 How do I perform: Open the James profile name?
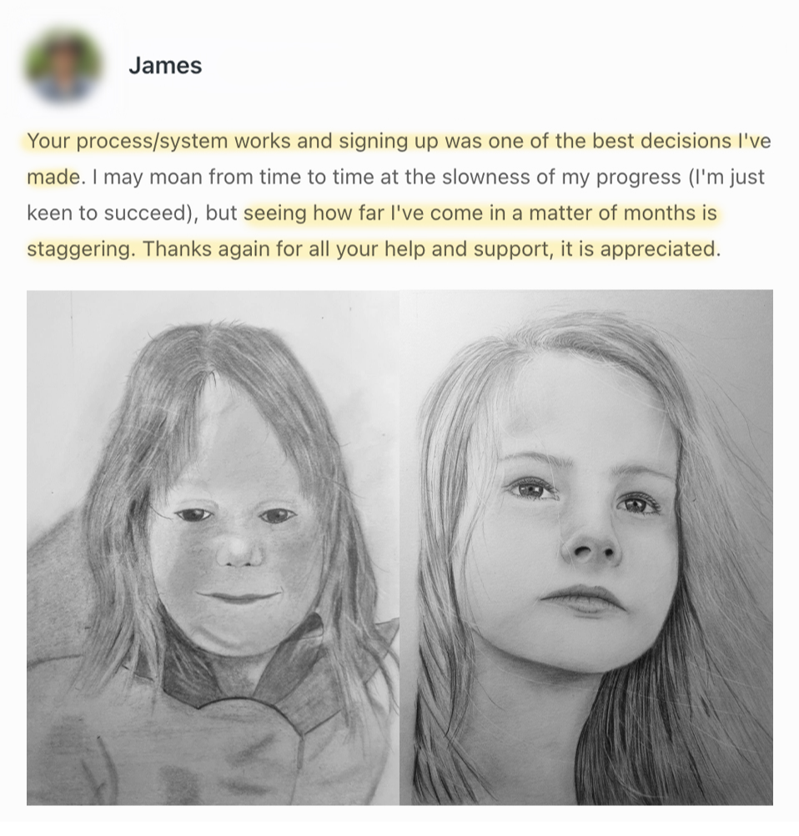click(165, 66)
